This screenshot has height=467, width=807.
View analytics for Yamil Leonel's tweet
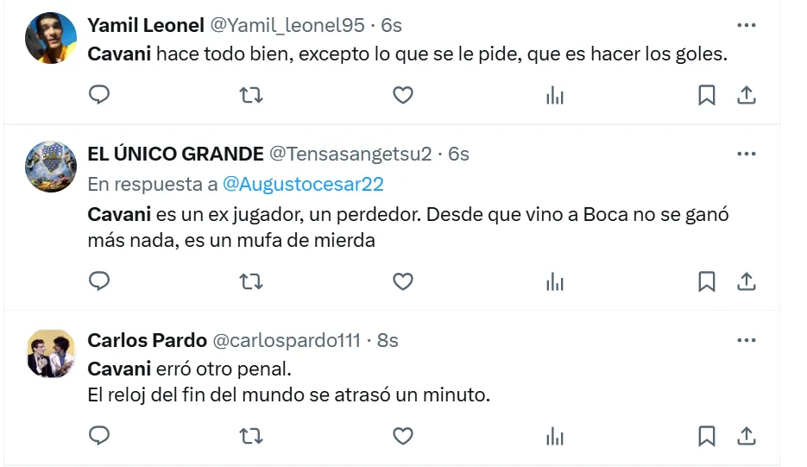[x=555, y=95]
